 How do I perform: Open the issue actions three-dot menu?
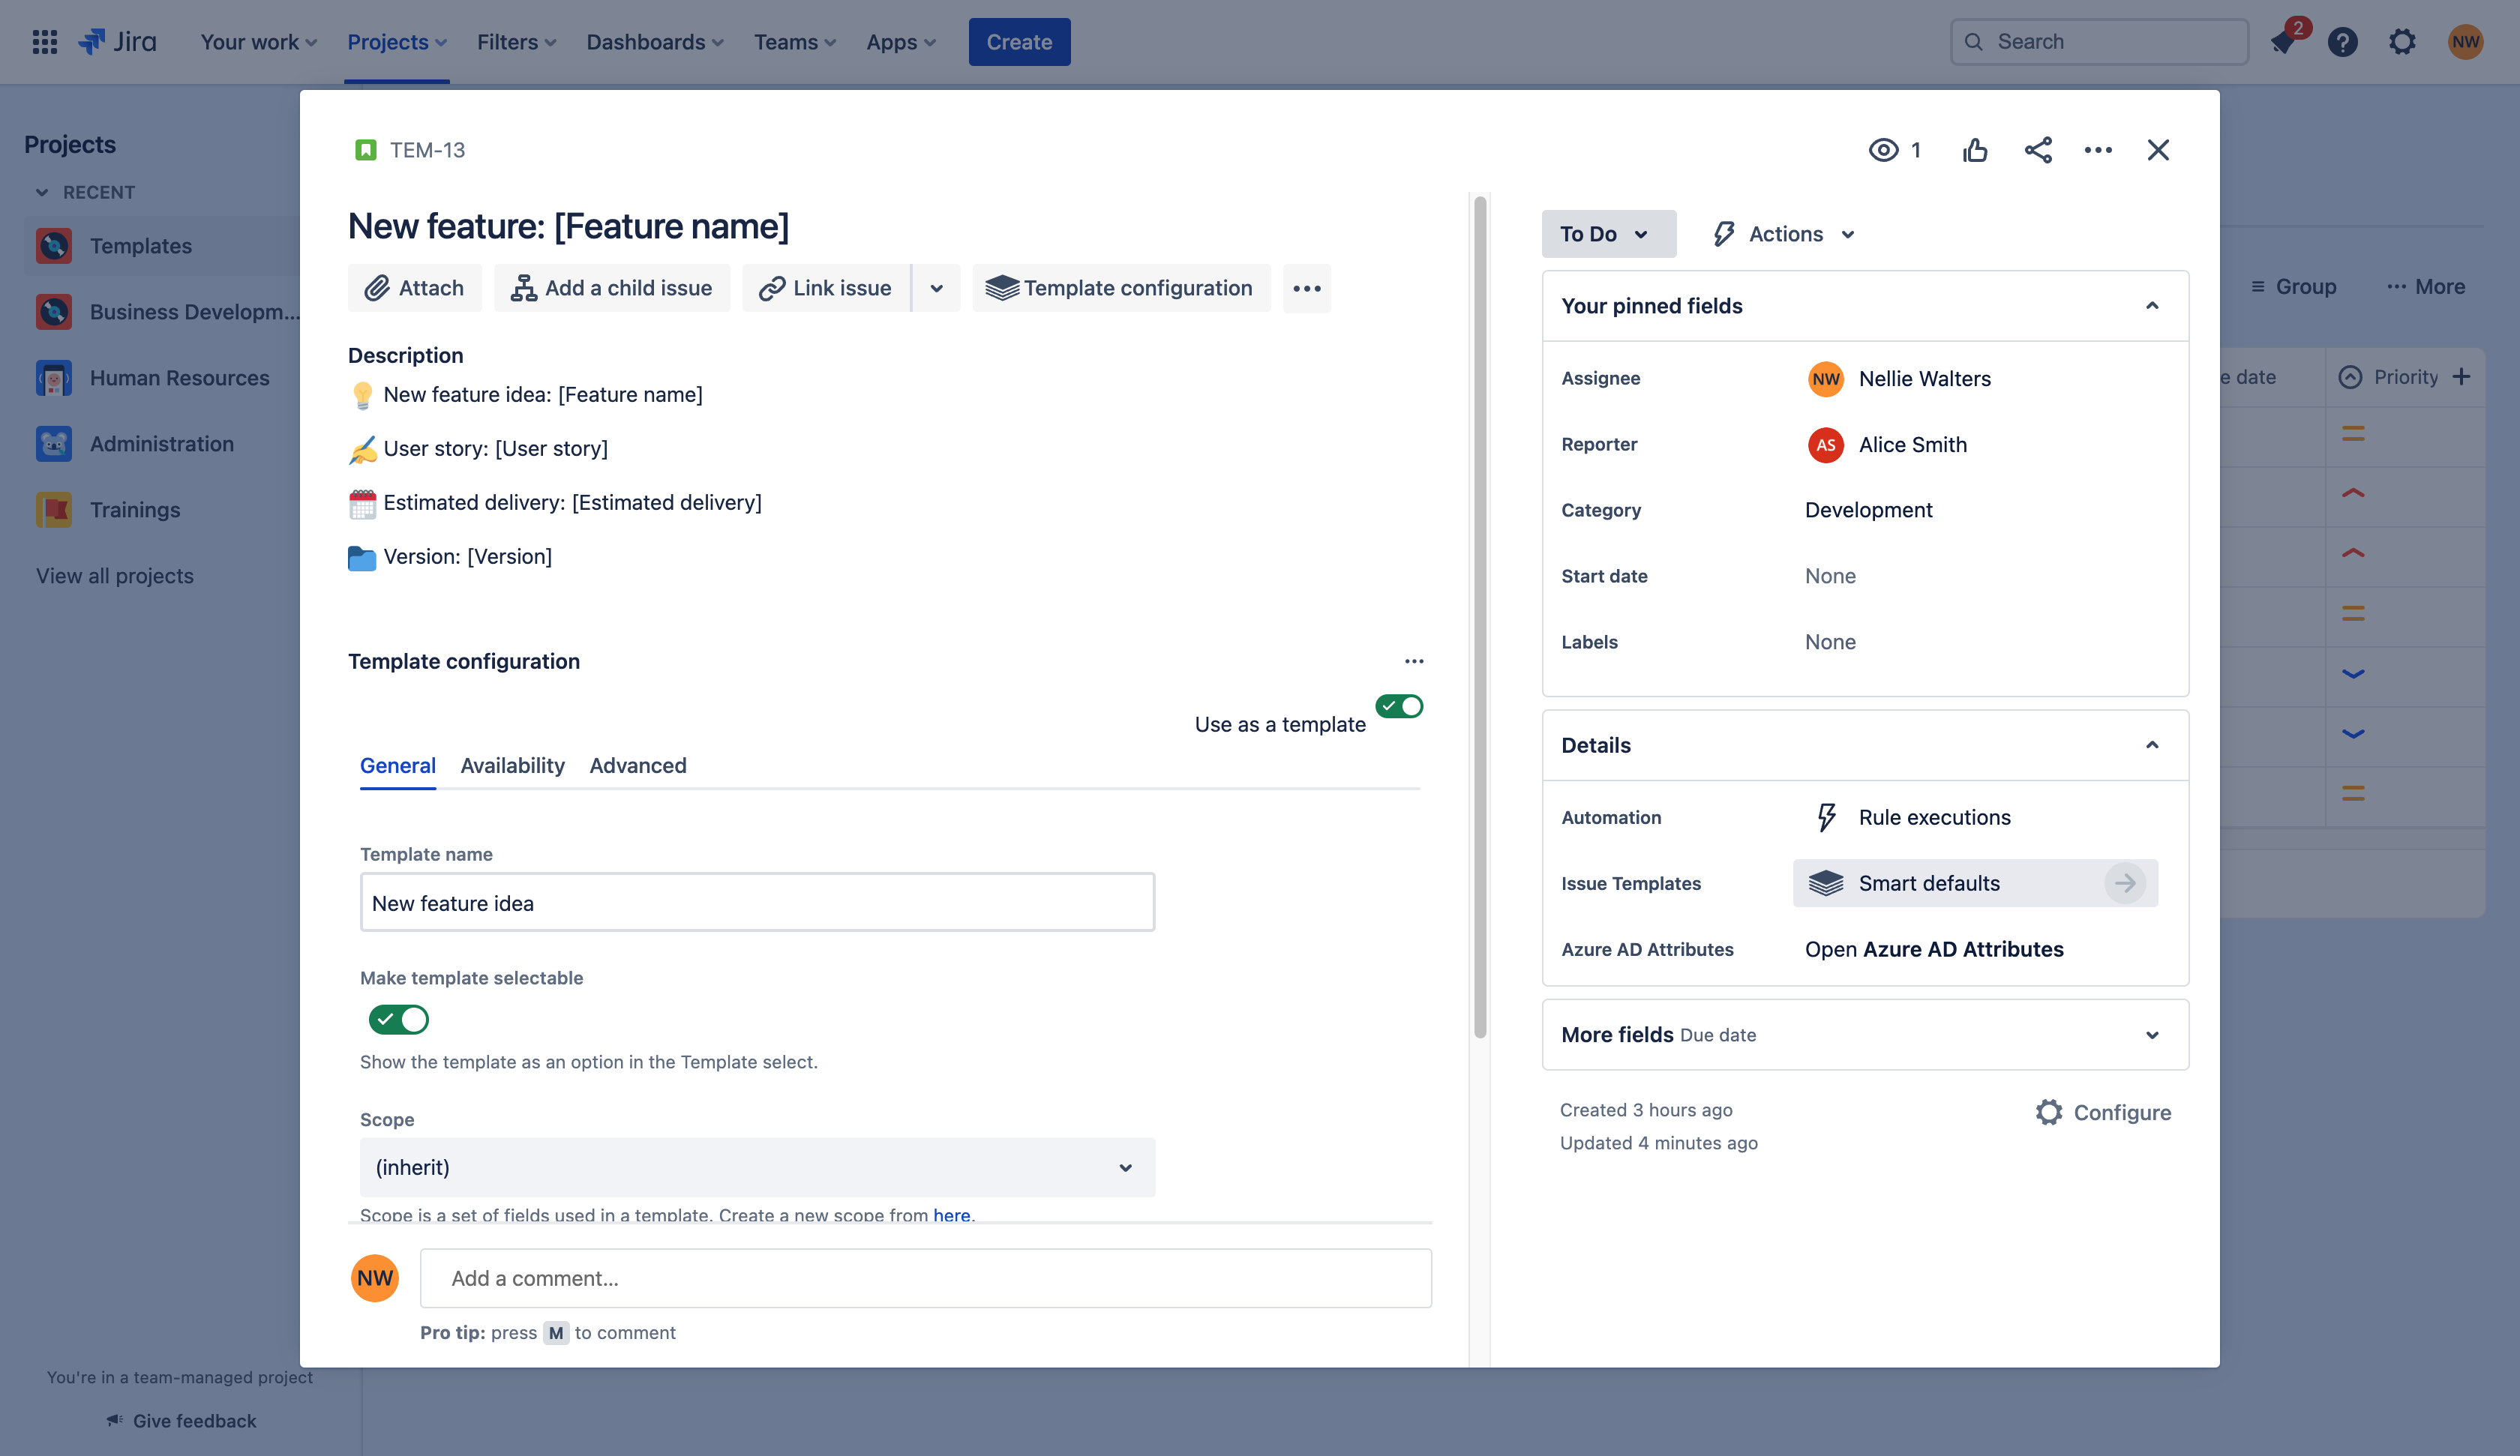point(2098,150)
